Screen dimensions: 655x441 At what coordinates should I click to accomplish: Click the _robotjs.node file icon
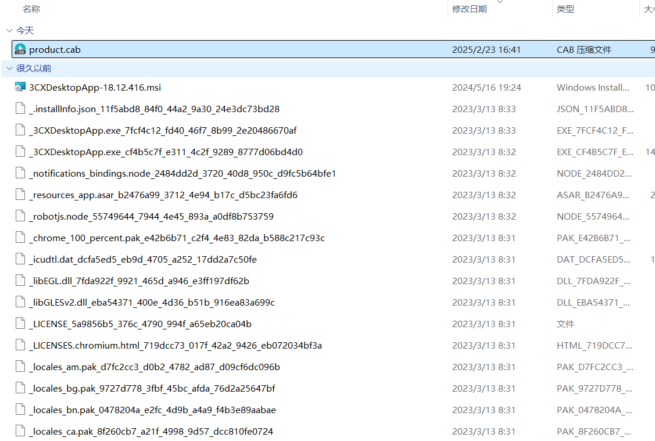(x=20, y=216)
